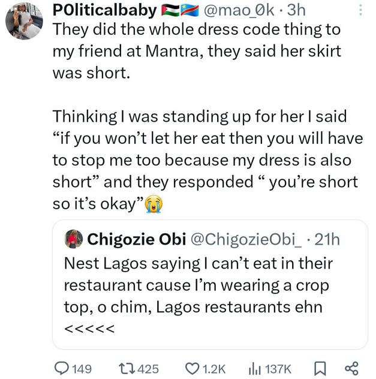Open the @ChigozieObi_ handle

246,239
